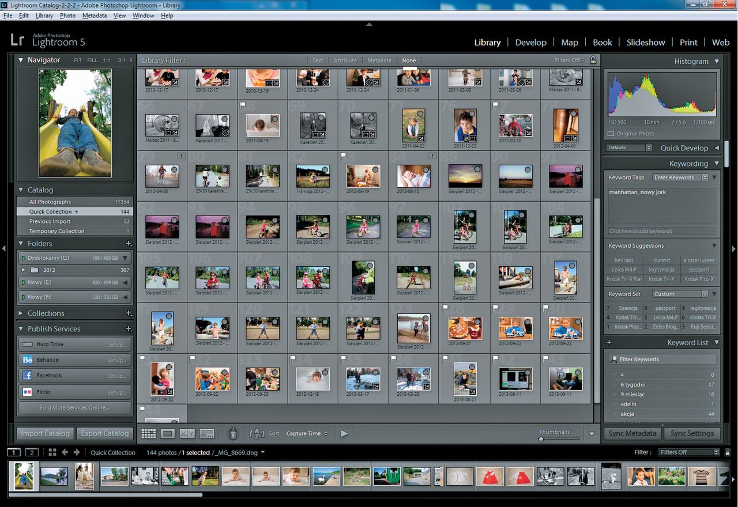
Task: Click the Lr Lightroom 5 identity plate
Action: pos(48,40)
